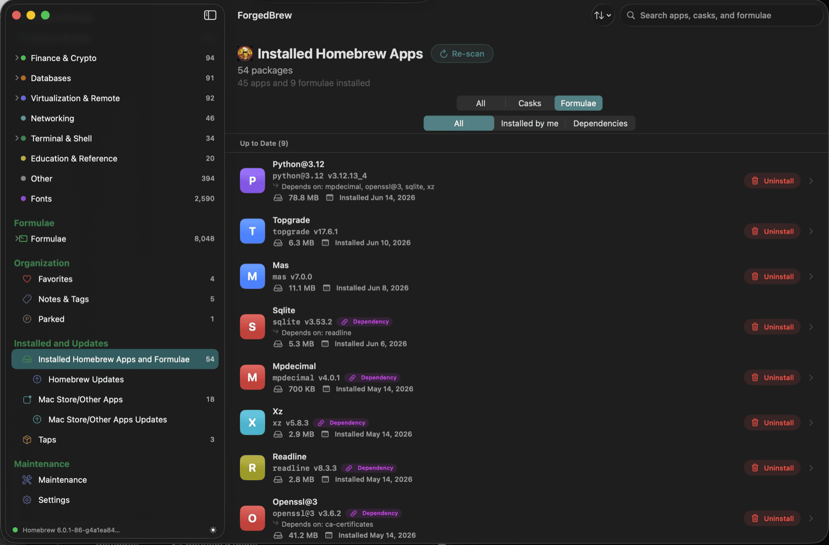Open Sqlite details chevron
The width and height of the screenshot is (829, 545).
point(811,327)
